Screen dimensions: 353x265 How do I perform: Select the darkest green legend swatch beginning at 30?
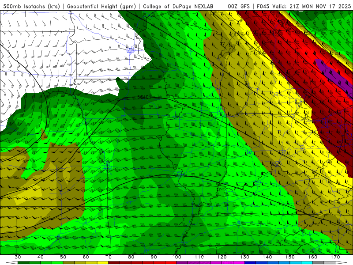[x=23, y=263]
